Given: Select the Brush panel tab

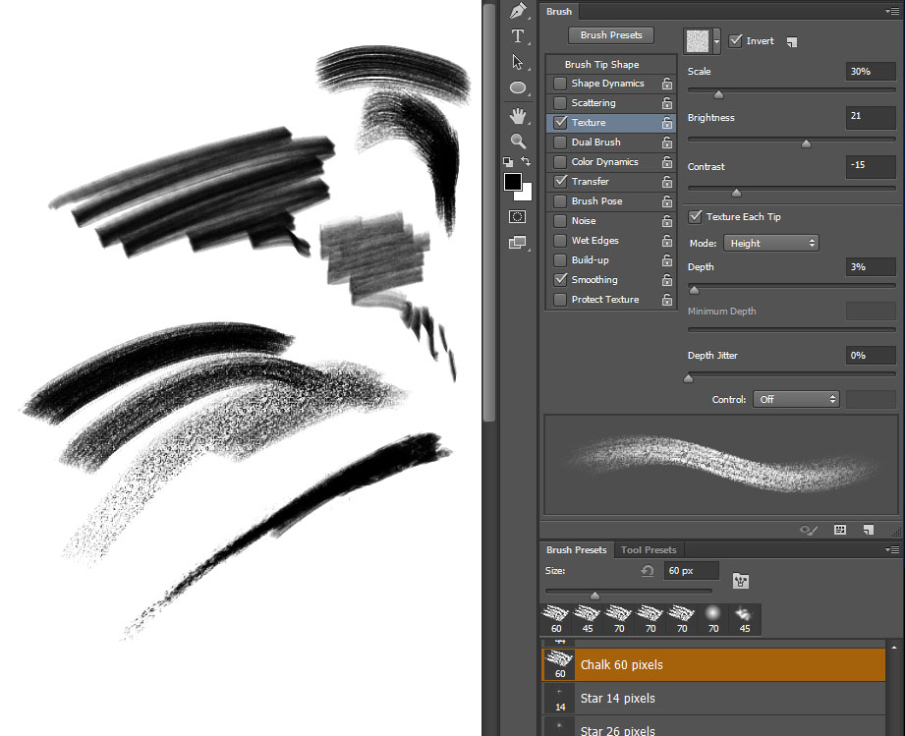Looking at the screenshot, I should click(x=559, y=11).
